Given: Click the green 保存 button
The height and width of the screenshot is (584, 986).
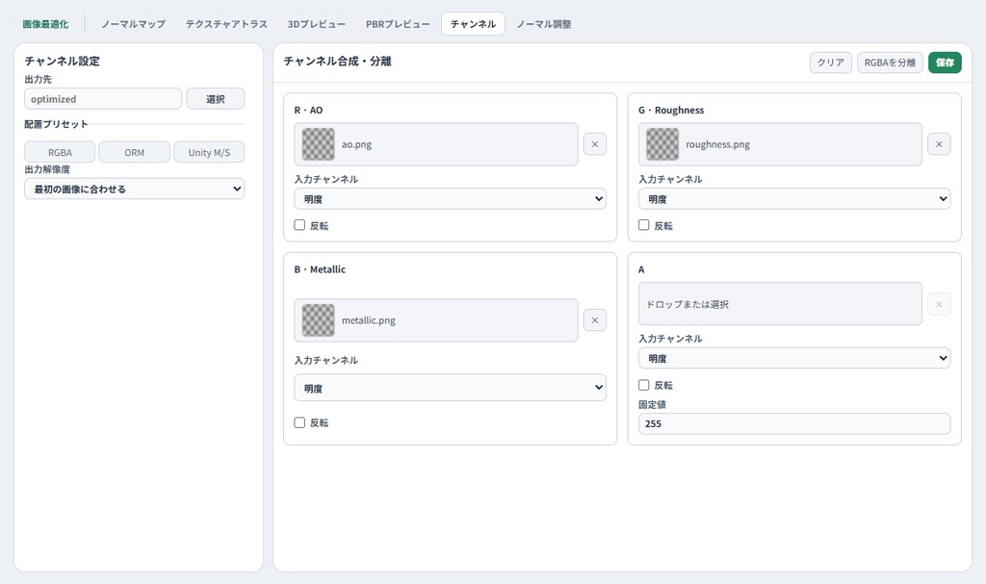Looking at the screenshot, I should click(945, 63).
